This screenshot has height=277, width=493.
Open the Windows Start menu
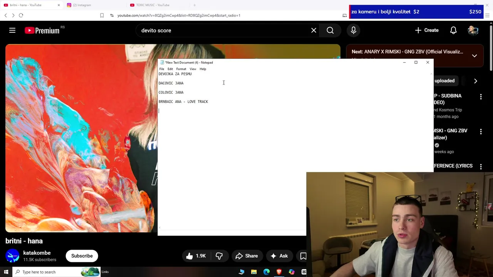pos(6,272)
